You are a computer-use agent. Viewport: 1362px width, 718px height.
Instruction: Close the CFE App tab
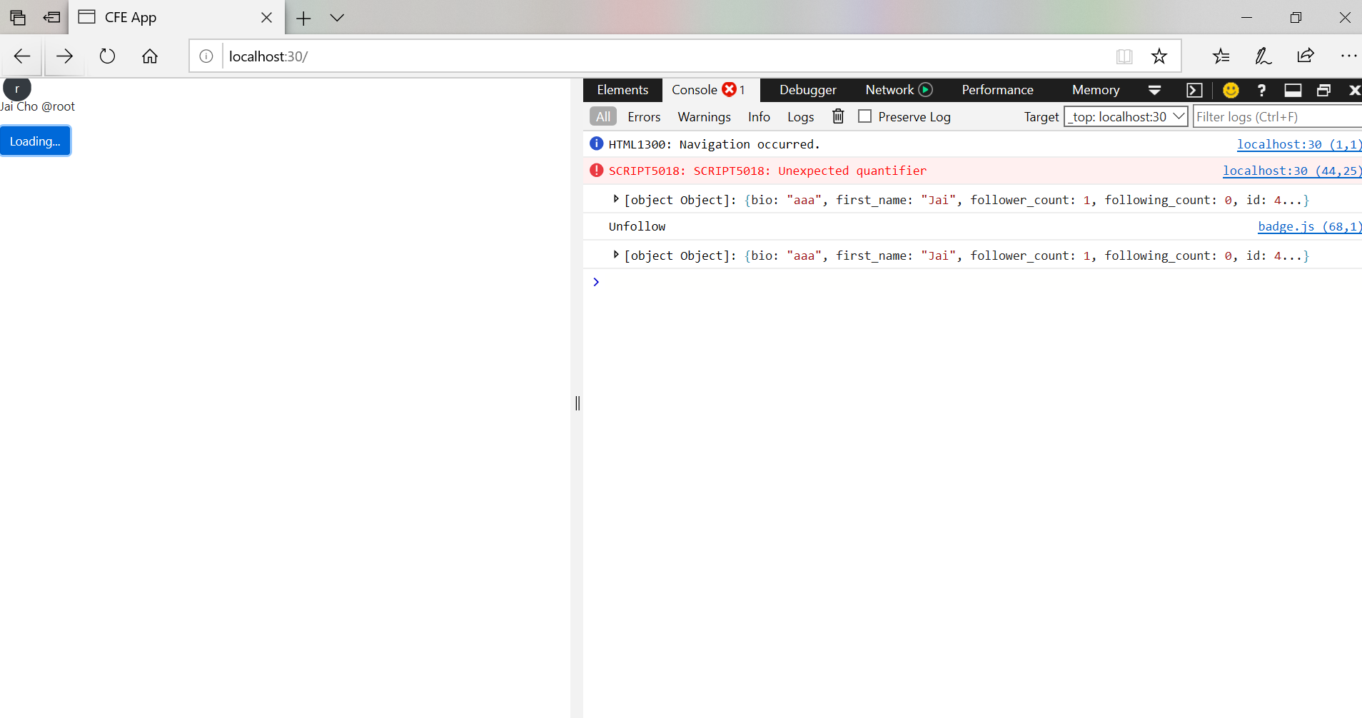[266, 18]
